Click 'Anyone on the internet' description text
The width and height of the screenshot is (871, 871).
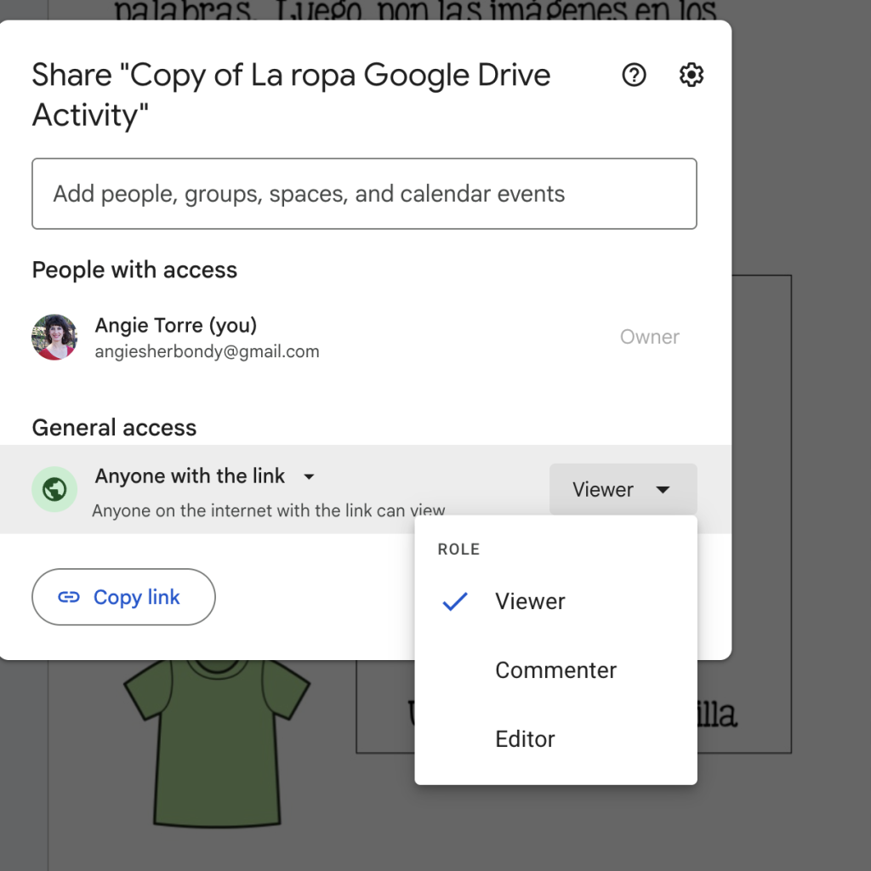[269, 510]
